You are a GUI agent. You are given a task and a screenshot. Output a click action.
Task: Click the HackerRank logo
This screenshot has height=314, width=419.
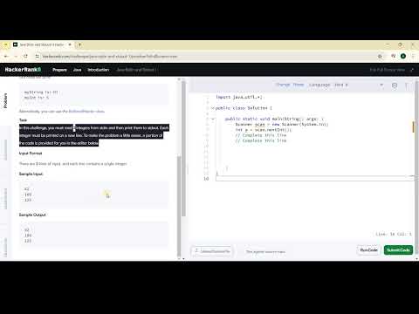click(x=23, y=70)
